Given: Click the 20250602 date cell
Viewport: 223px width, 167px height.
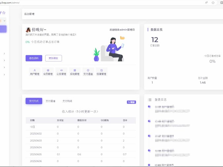Looking at the screenshot, I should (x=36, y=134).
